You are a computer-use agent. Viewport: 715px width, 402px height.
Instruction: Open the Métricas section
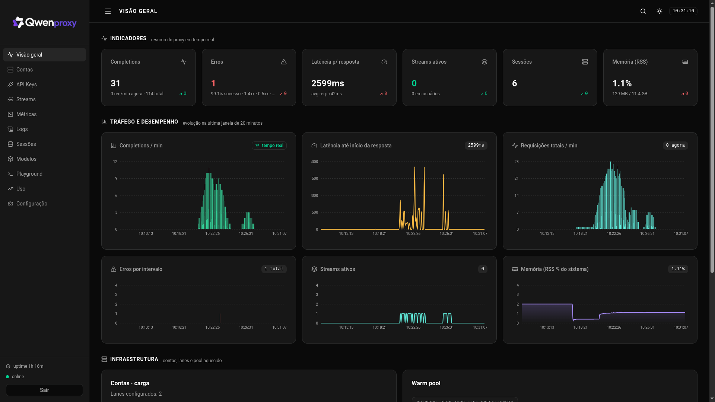(44, 114)
